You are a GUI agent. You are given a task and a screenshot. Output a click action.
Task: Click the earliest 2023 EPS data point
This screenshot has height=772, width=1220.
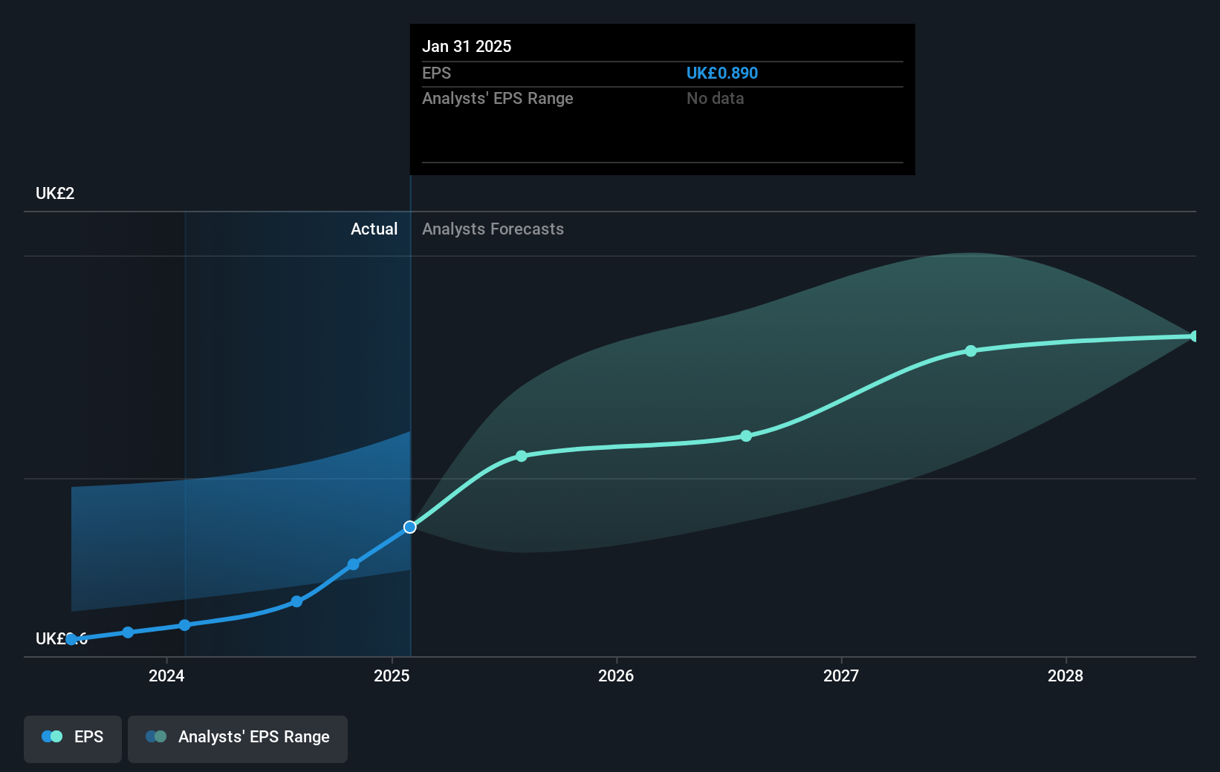[x=71, y=638]
